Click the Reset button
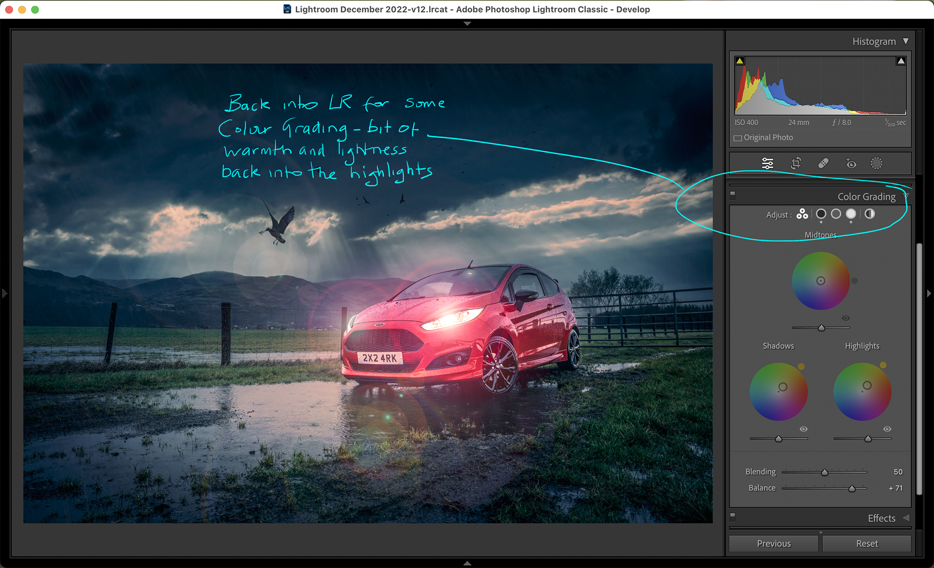This screenshot has width=934, height=568. [867, 544]
